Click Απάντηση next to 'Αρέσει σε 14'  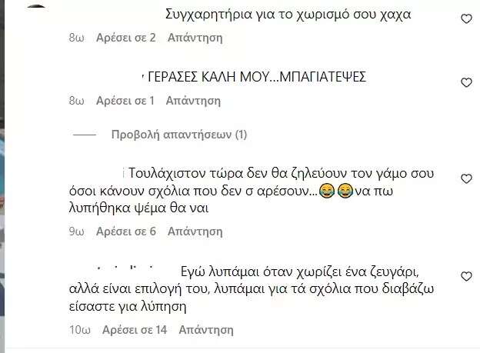click(206, 330)
